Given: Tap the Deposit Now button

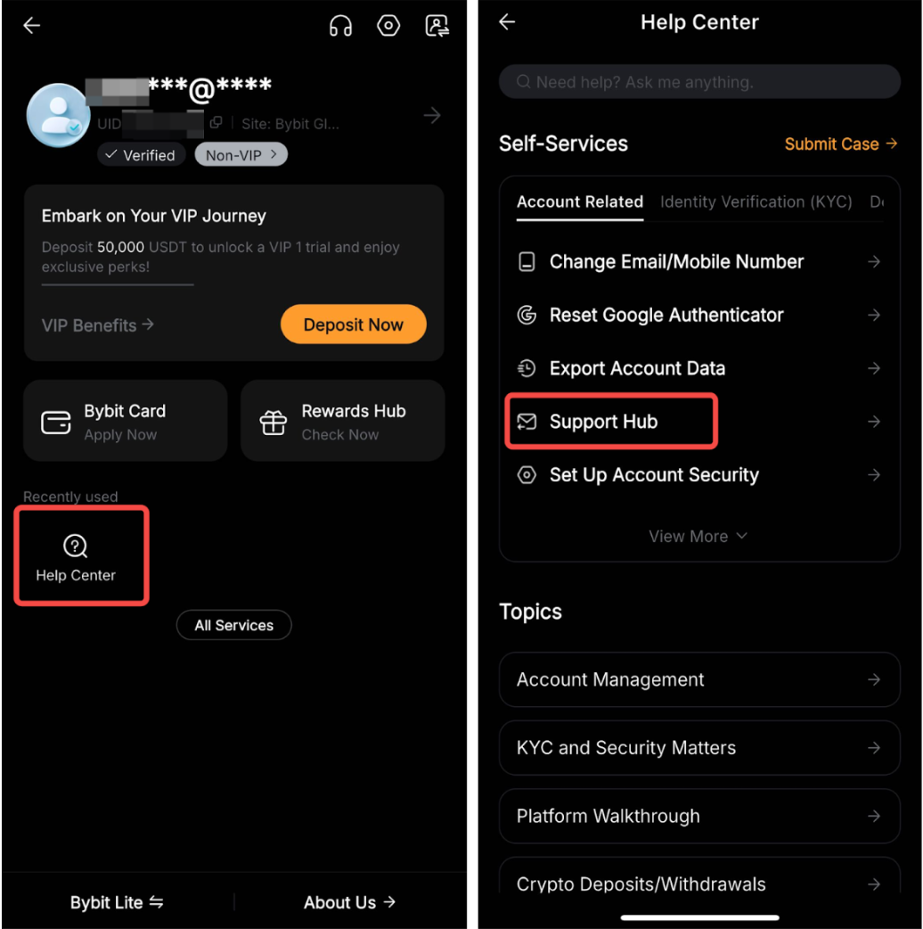Looking at the screenshot, I should (354, 325).
